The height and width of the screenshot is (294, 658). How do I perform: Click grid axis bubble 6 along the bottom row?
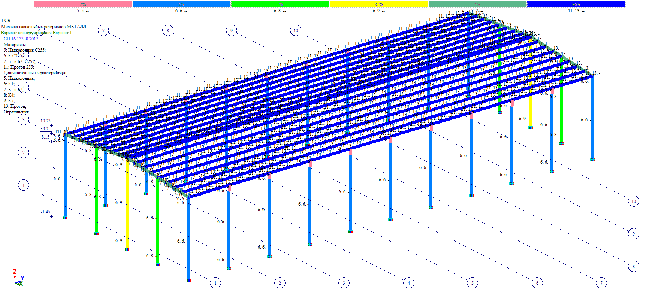point(537,283)
